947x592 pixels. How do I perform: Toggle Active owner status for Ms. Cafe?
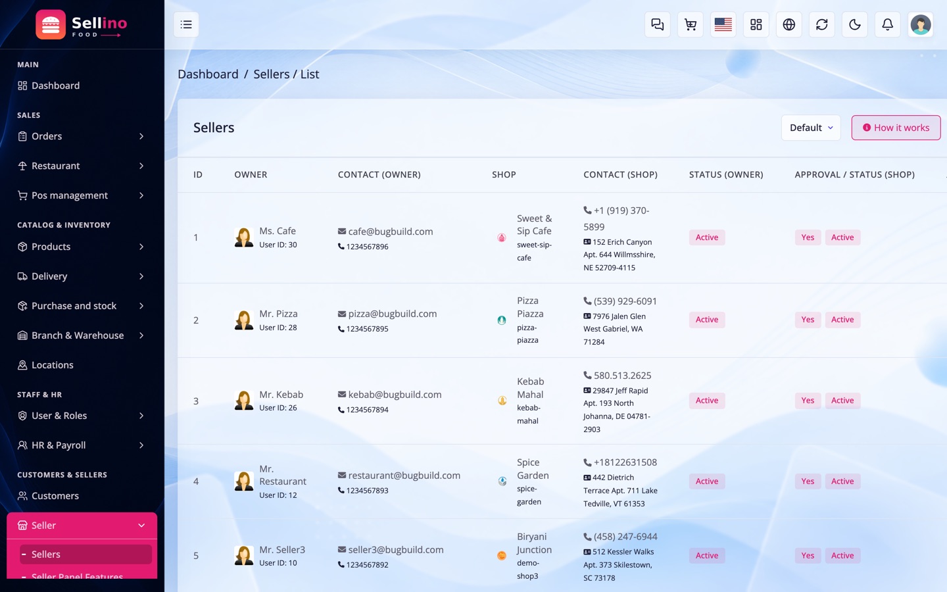(x=707, y=237)
